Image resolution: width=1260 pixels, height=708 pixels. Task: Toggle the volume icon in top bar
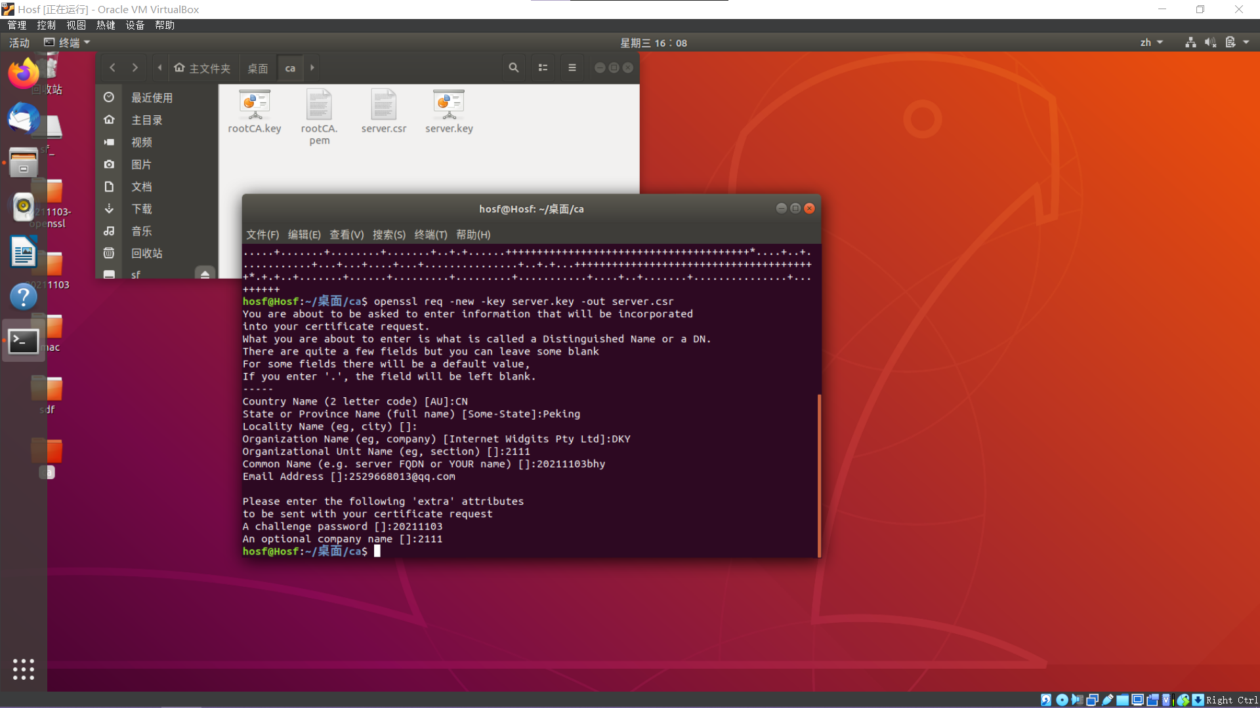[x=1210, y=43]
